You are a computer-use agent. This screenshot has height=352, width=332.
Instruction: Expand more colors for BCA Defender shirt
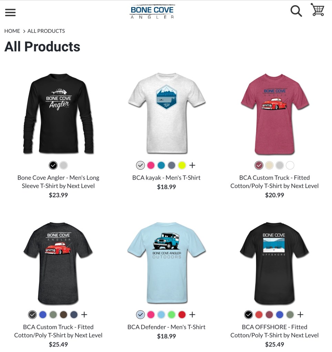[192, 315]
